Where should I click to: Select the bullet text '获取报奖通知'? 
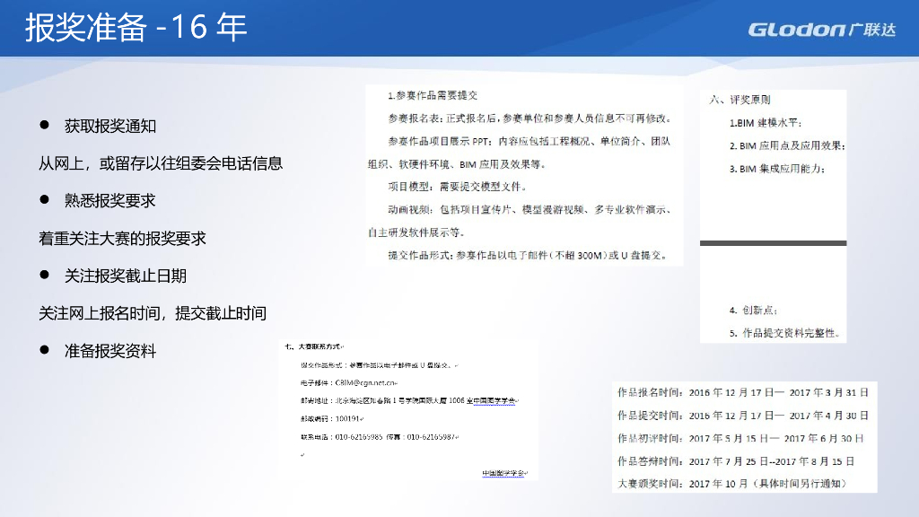tap(110, 126)
